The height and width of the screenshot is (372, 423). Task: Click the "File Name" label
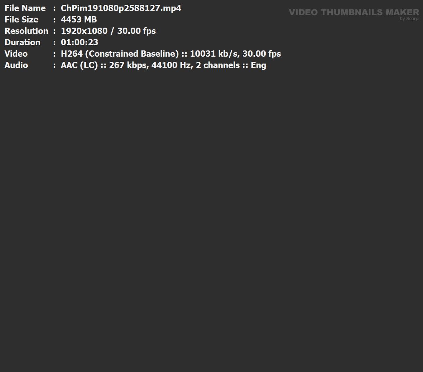25,8
